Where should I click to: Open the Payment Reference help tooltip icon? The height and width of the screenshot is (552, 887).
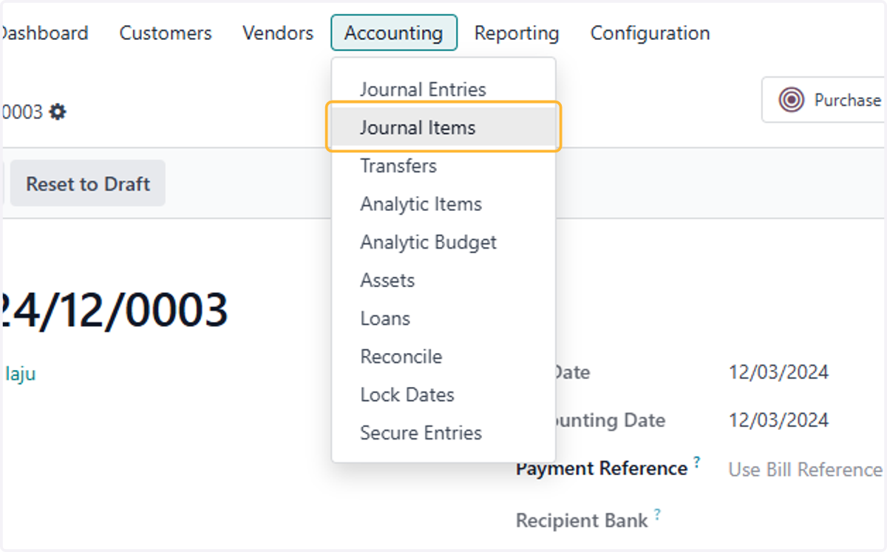pos(696,463)
